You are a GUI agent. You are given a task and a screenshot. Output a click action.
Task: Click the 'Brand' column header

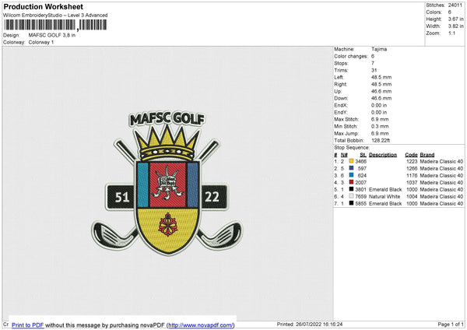point(427,155)
